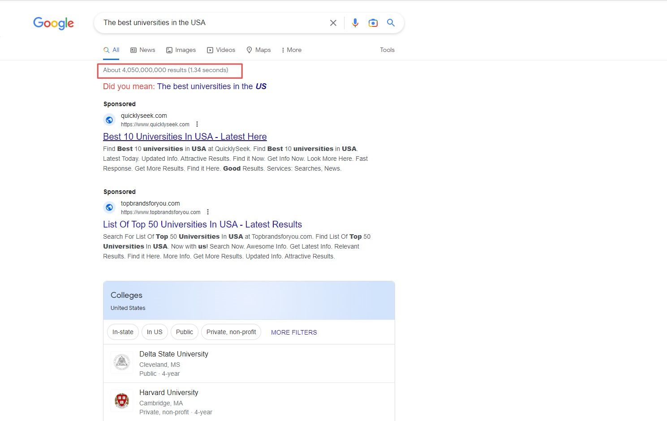This screenshot has height=421, width=667.
Task: Click topbrandsforyou.com site name
Action: click(151, 203)
